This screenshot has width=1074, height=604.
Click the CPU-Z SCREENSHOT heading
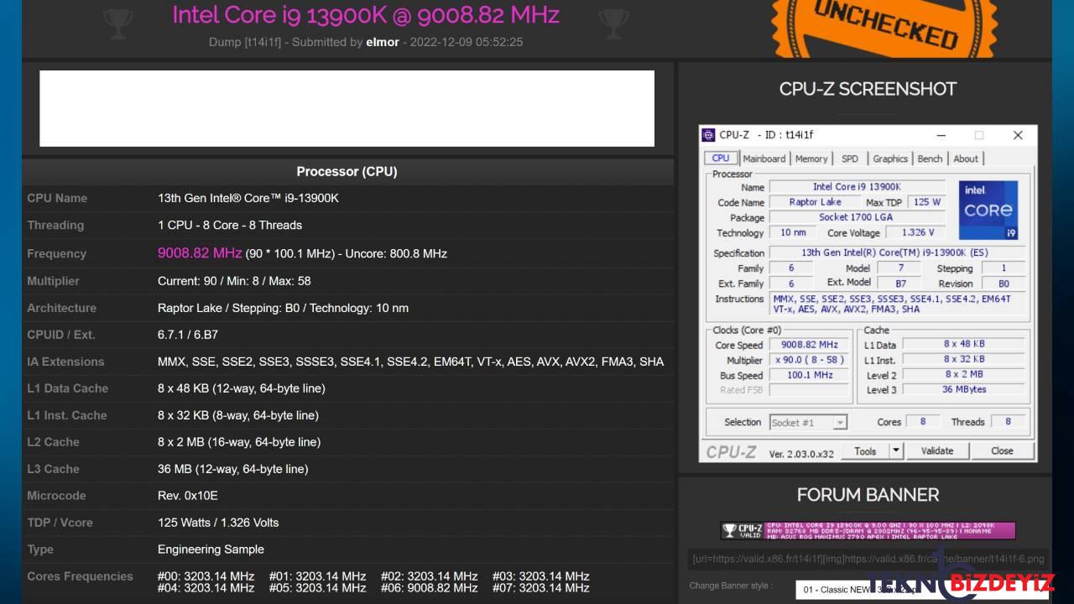[868, 89]
